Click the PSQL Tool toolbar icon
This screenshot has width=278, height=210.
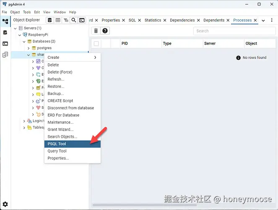coord(82,20)
